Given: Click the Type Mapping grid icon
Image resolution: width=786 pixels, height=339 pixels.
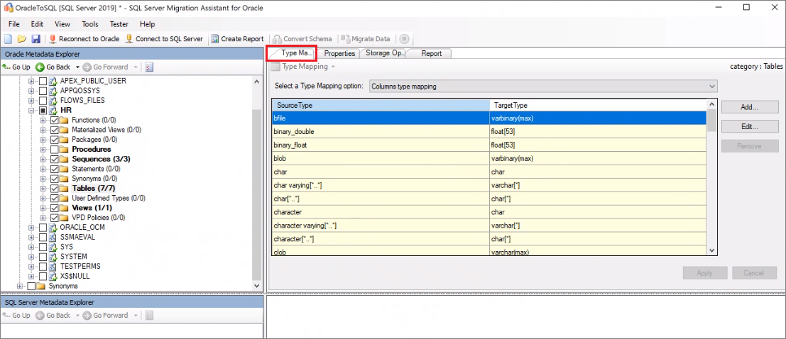Looking at the screenshot, I should pyautogui.click(x=275, y=67).
